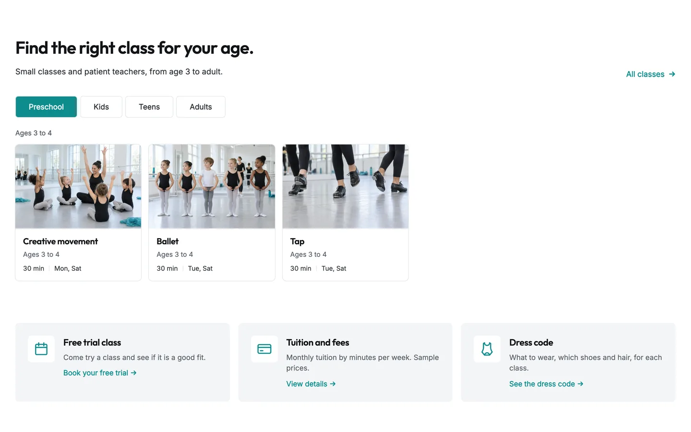Click the arrow icon beside All classes
Image resolution: width=691 pixels, height=432 pixels.
click(672, 74)
